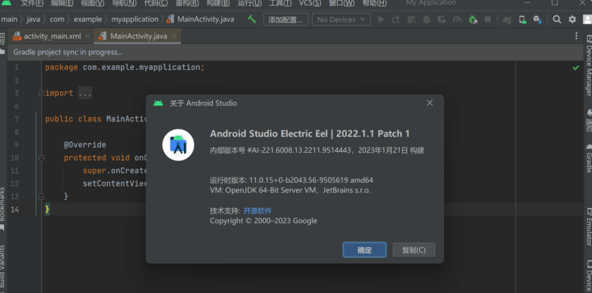Click the Make Project hammer icon
The image size is (592, 293).
(x=252, y=19)
